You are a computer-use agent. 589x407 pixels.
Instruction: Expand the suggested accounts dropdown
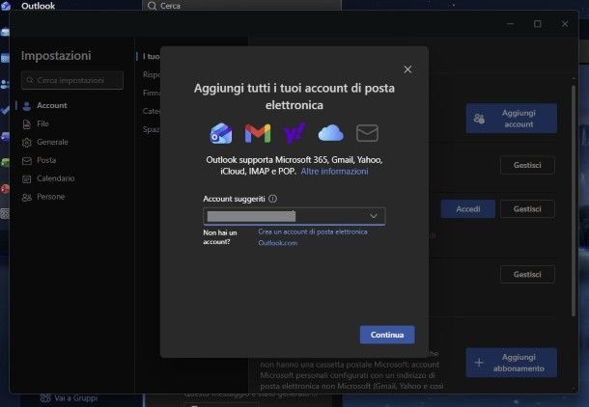point(373,216)
